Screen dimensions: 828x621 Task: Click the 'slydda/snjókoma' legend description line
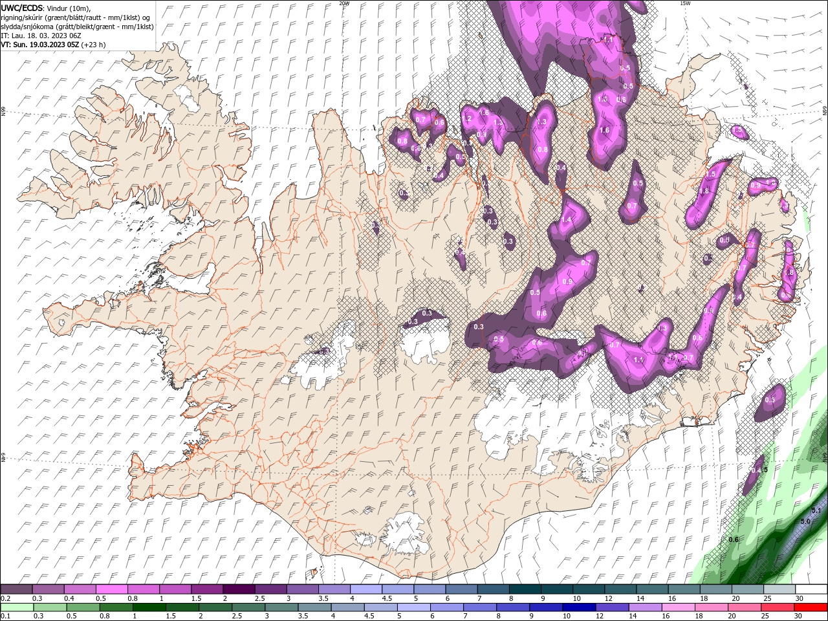pyautogui.click(x=77, y=27)
